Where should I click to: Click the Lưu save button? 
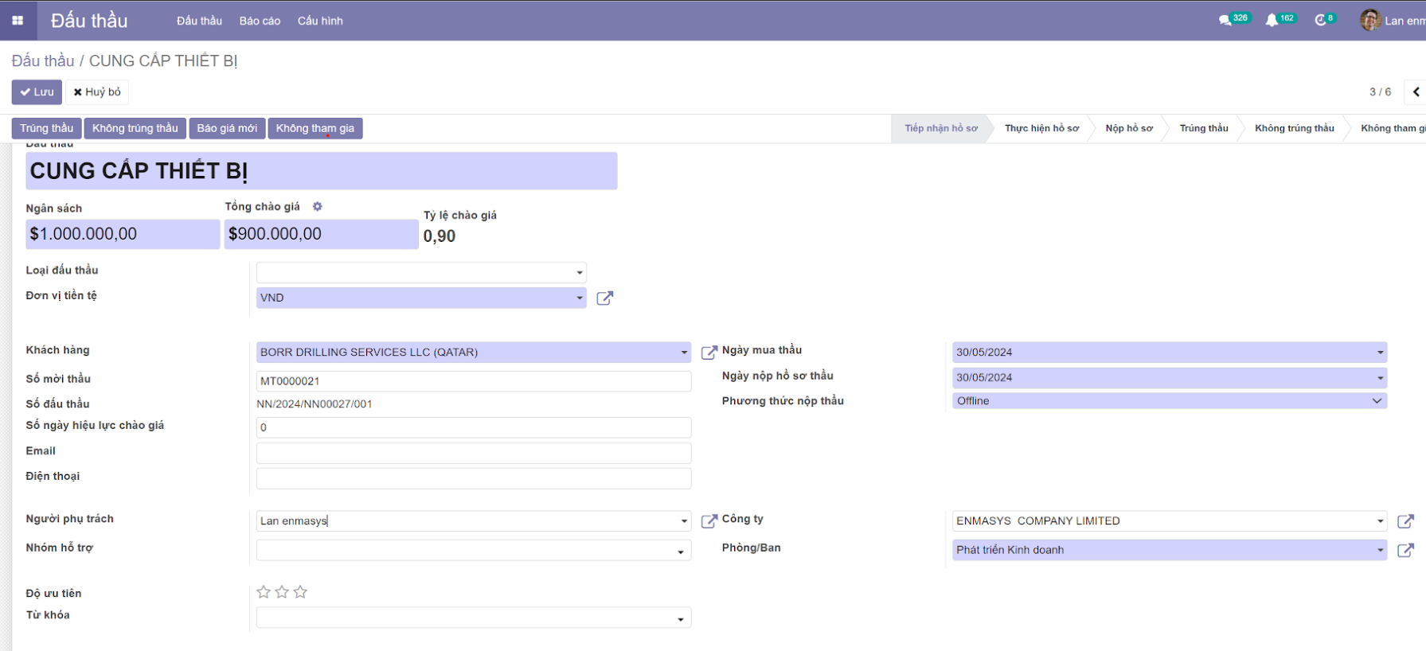coord(37,92)
